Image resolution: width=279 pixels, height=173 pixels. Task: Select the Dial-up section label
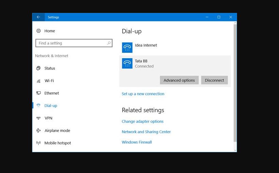[51, 106]
